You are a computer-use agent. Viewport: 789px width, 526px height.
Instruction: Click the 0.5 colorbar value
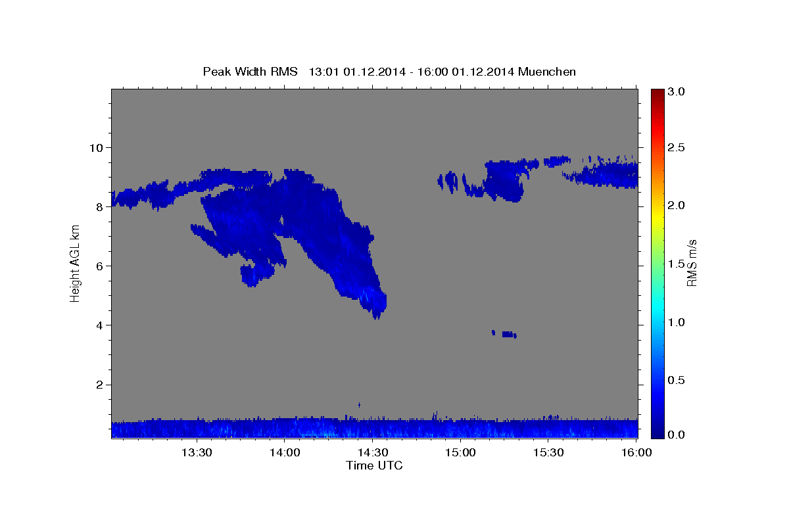coord(677,380)
